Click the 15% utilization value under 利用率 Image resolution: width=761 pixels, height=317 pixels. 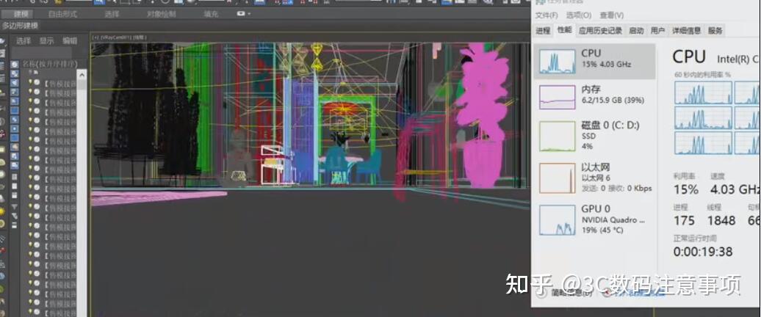686,189
